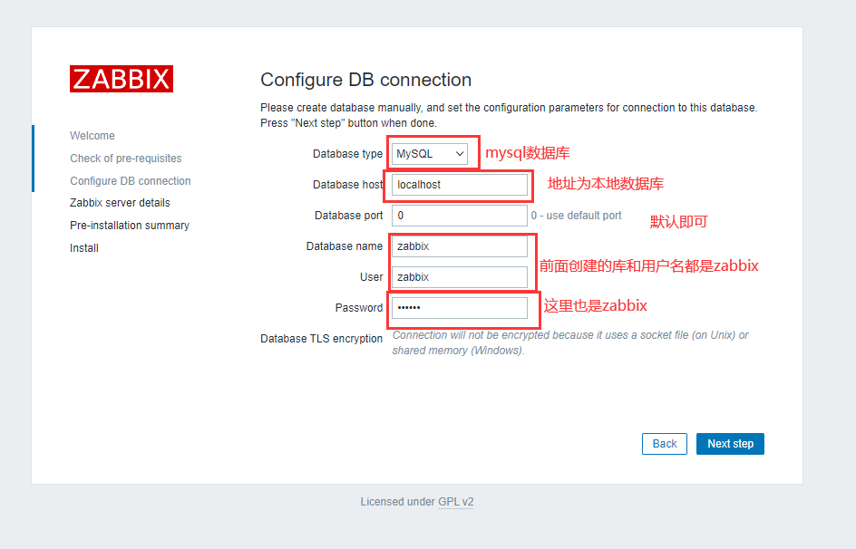Click the Database TLS encryption label
Viewport: 856px width, 549px height.
[322, 339]
